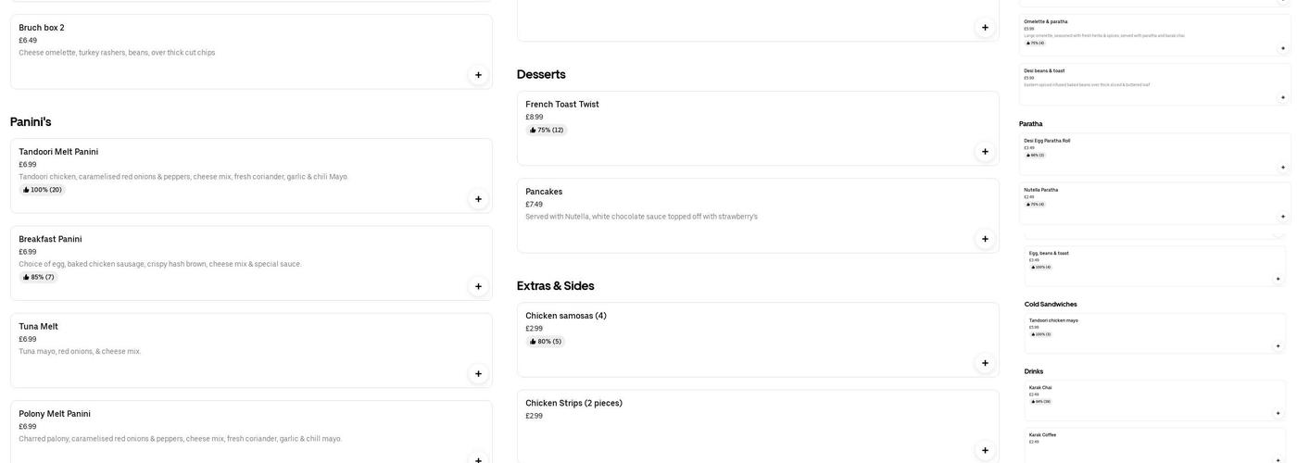The image size is (1297, 463).
Task: Click the French Toast Twist 75% rating
Action: 547,131
